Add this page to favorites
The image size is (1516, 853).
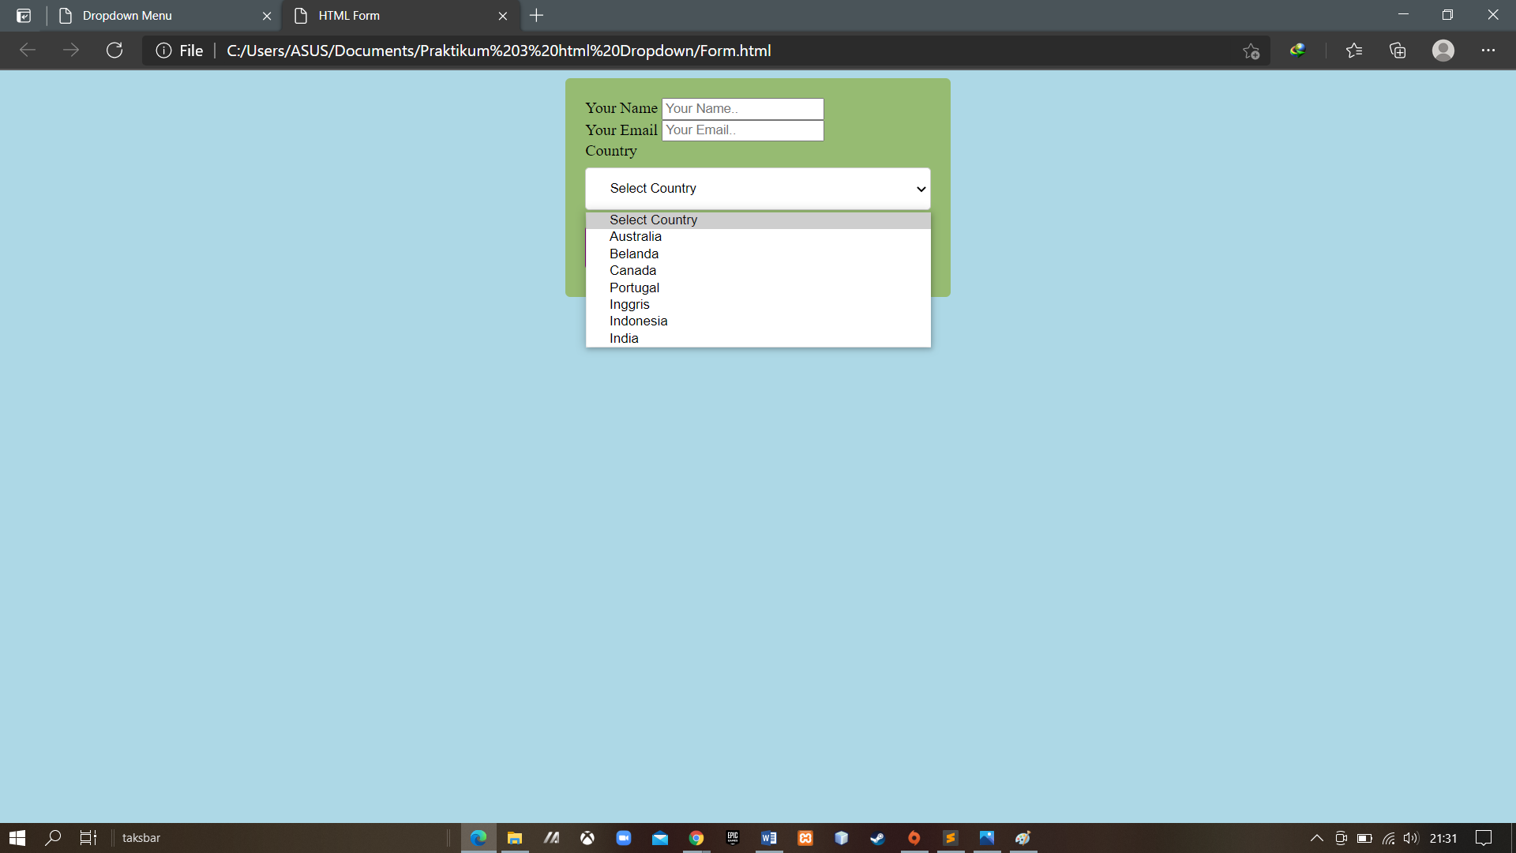tap(1251, 50)
